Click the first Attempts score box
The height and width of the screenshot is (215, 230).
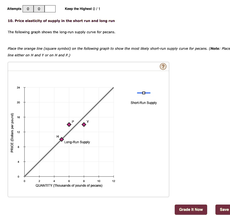tap(28, 9)
